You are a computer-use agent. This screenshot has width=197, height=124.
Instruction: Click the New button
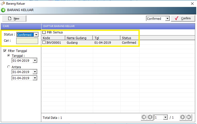(14, 19)
